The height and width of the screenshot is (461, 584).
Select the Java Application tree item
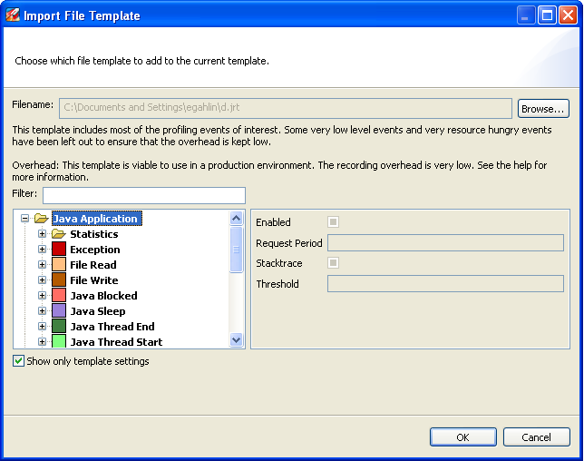pyautogui.click(x=97, y=219)
